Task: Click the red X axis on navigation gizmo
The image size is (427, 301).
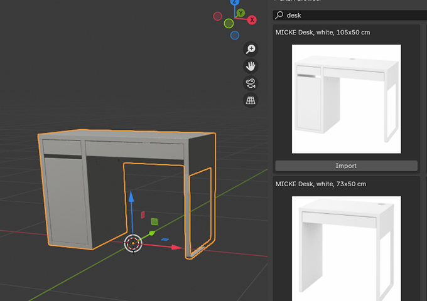Action: point(252,20)
